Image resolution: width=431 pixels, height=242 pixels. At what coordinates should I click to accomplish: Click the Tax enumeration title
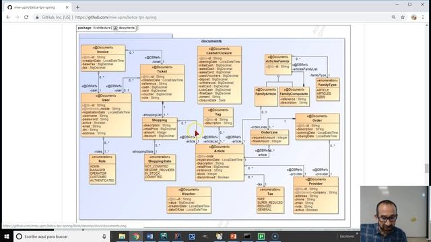270,194
